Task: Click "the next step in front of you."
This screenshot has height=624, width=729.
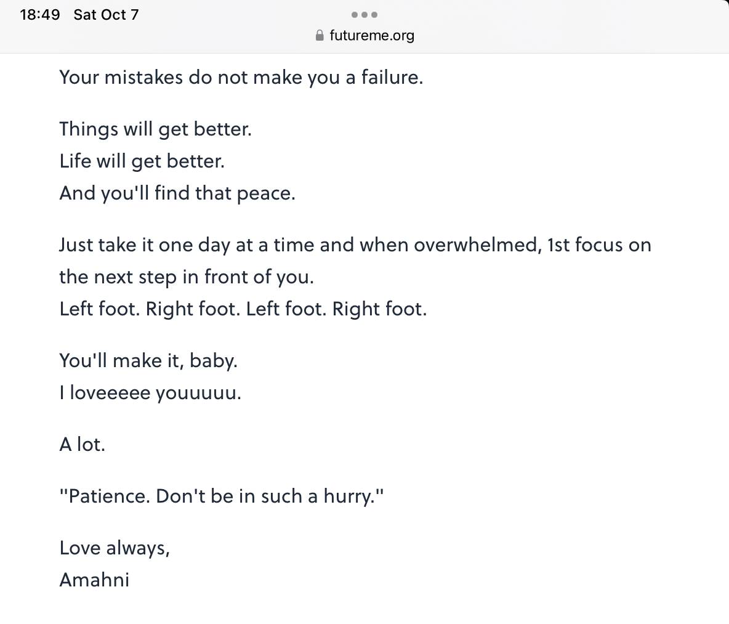Action: click(x=187, y=277)
